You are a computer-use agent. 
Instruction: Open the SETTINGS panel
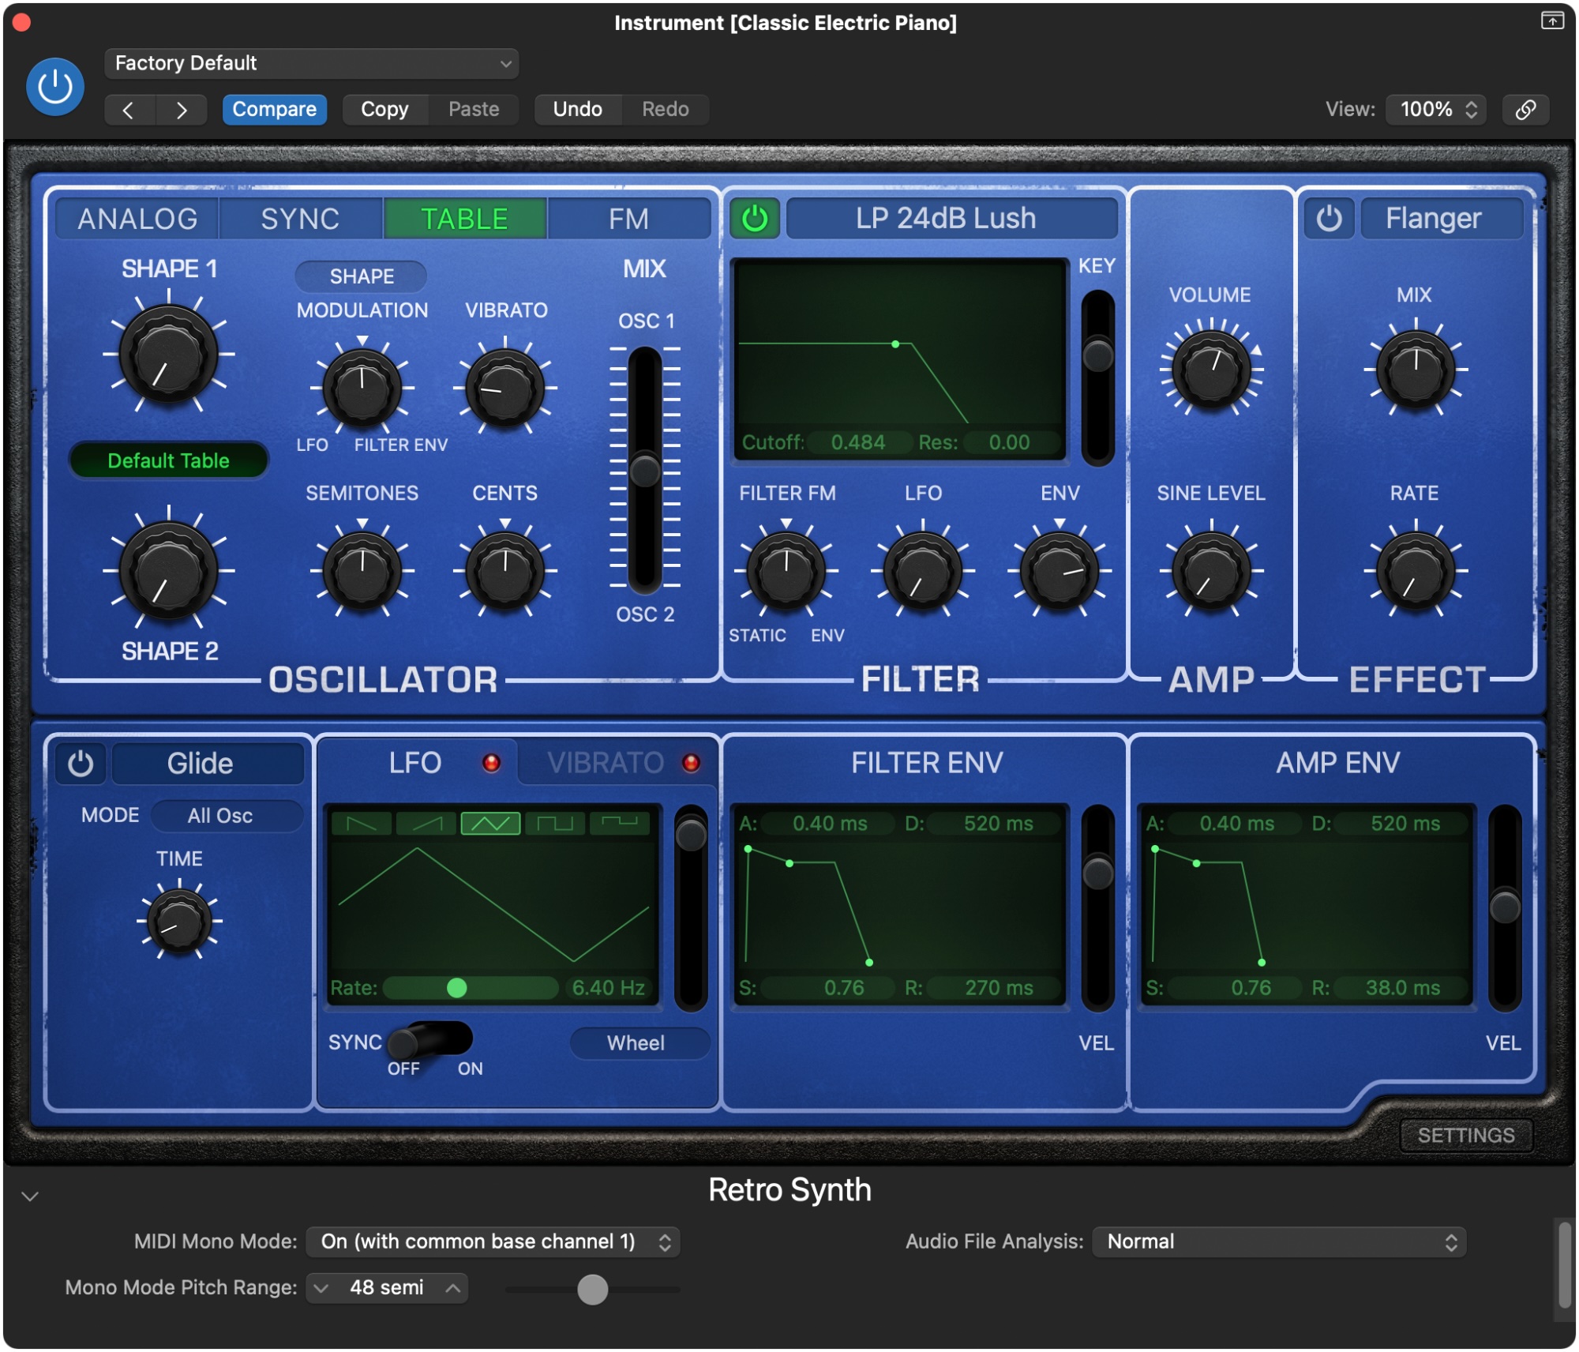[1466, 1136]
